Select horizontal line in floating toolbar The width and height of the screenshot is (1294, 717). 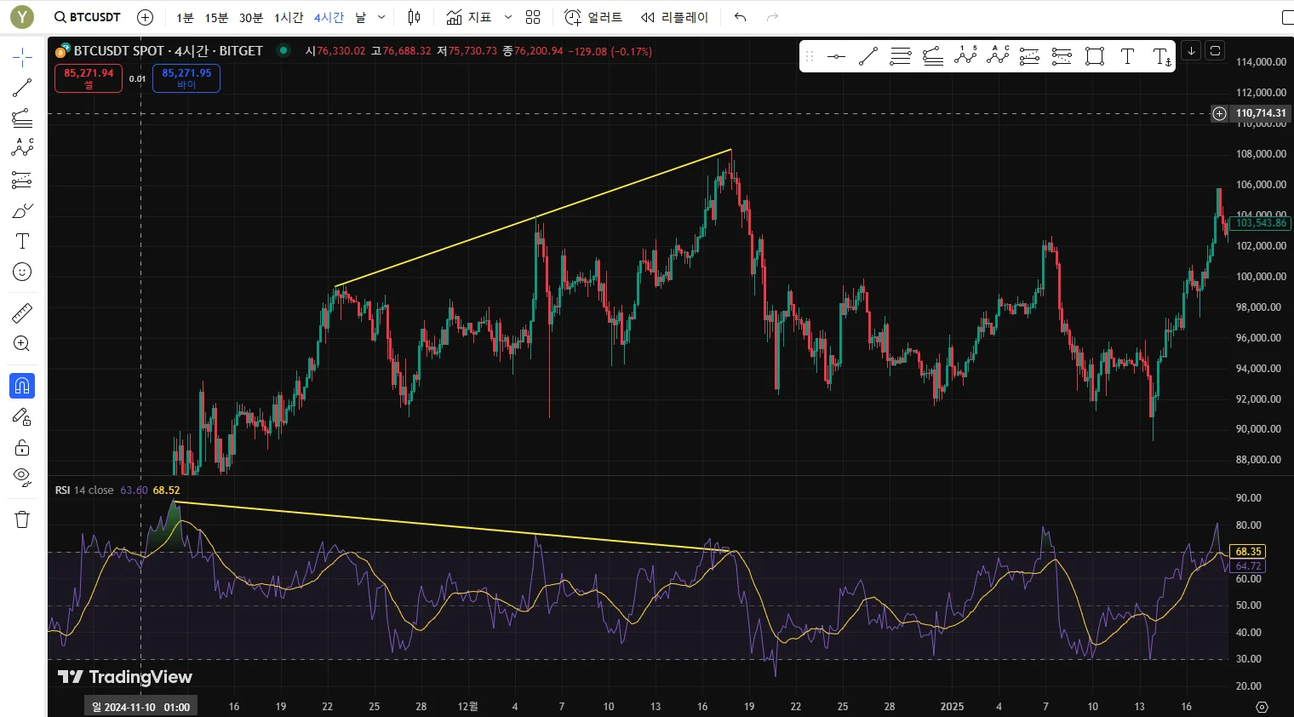point(836,56)
